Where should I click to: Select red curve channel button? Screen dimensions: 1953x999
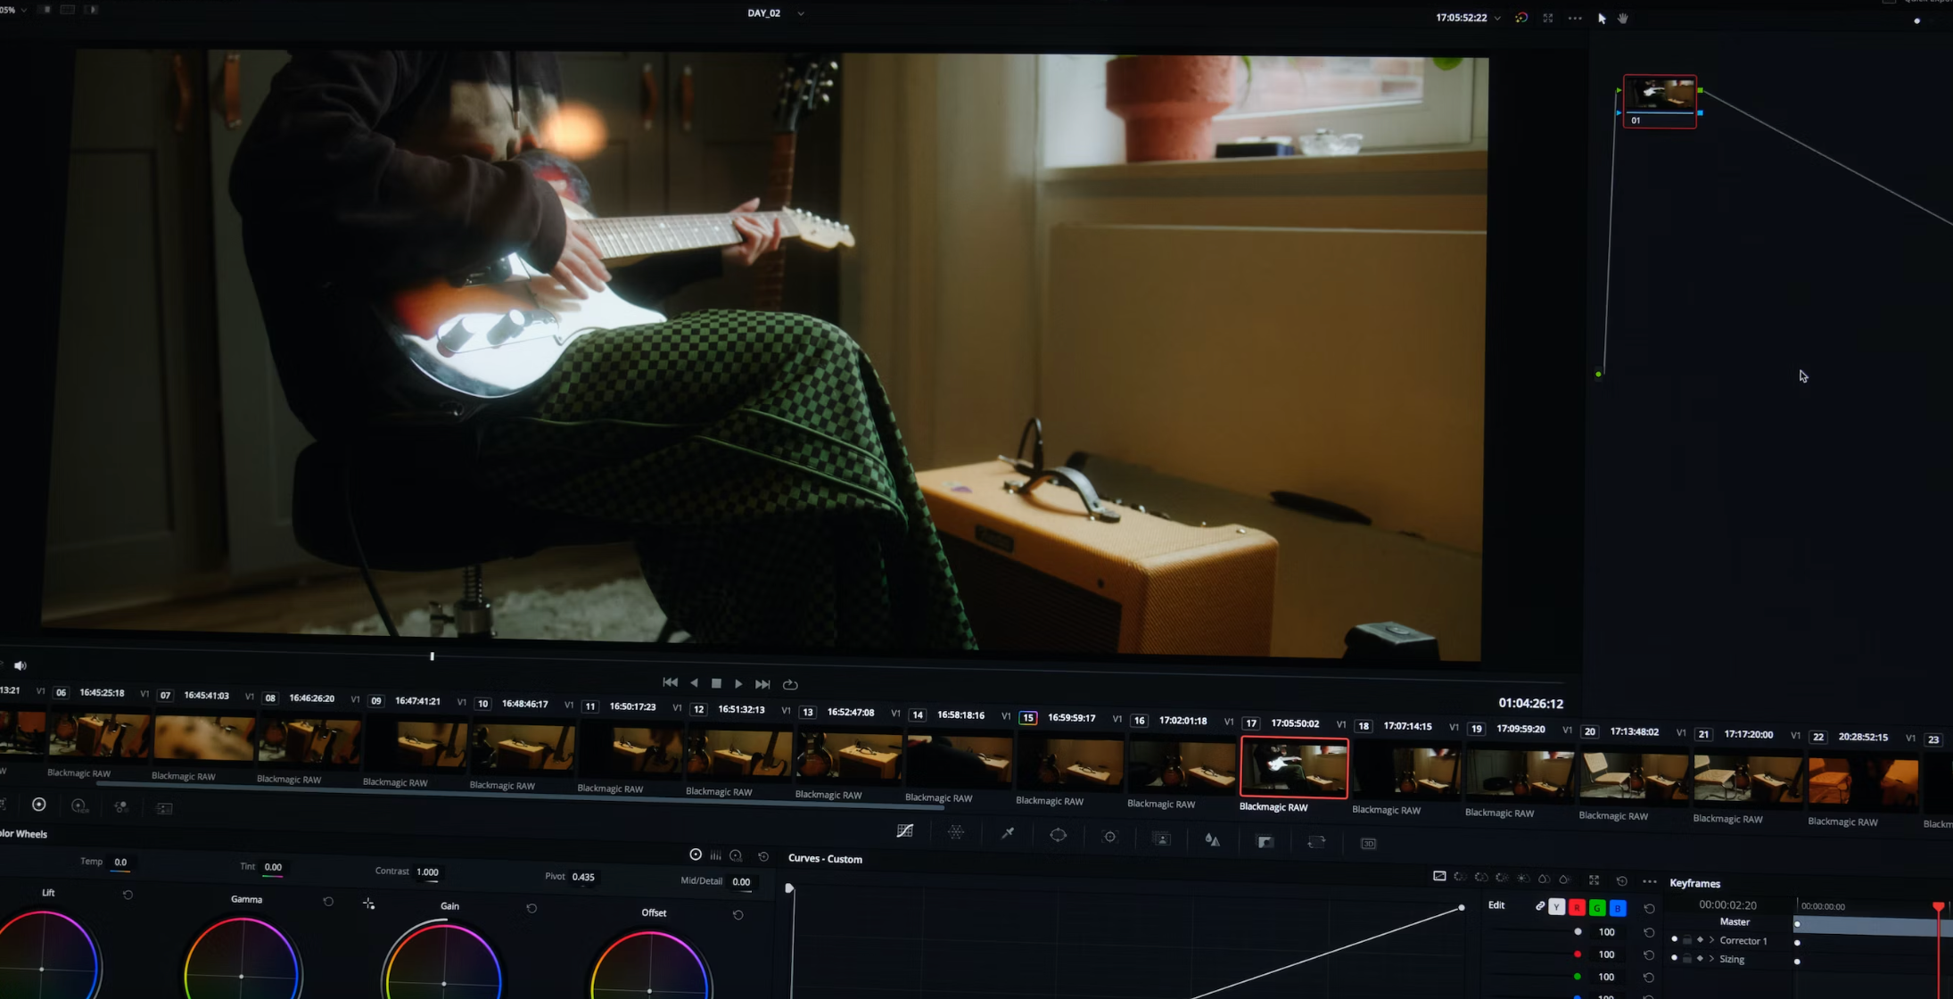click(x=1577, y=908)
